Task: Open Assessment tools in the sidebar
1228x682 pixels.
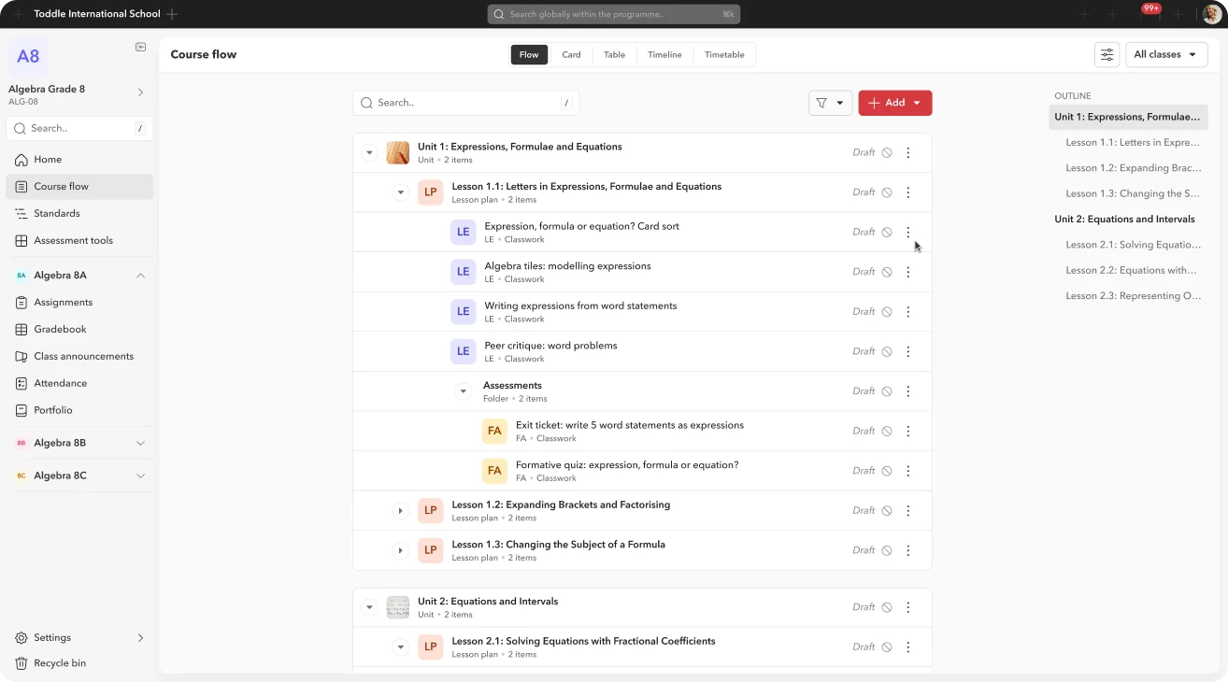Action: tap(79, 241)
